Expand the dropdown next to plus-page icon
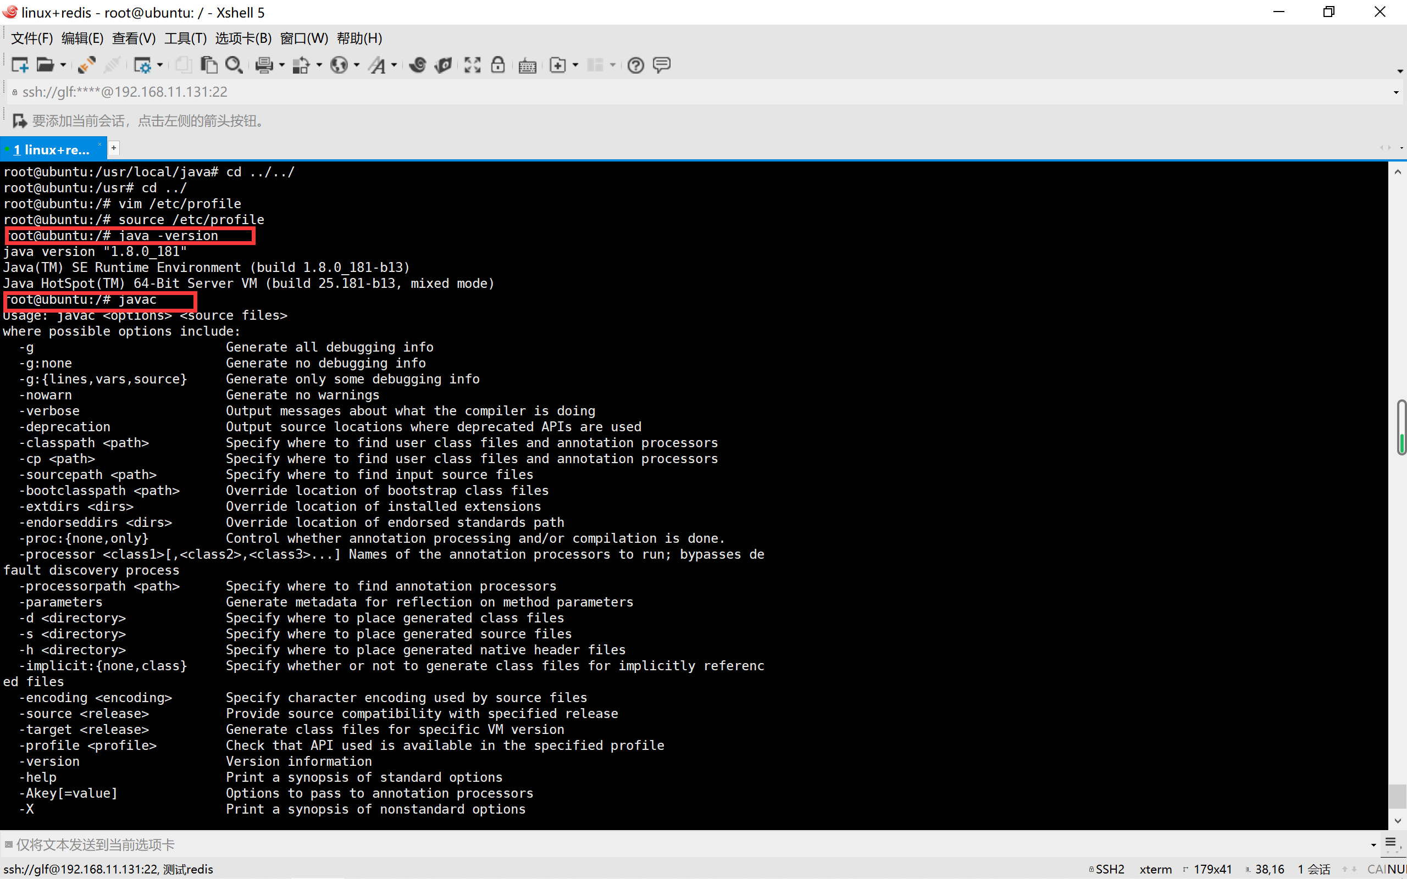 (x=575, y=65)
